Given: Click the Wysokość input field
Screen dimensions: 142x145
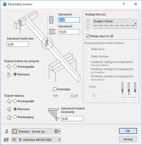Looking at the screenshot, I should pyautogui.click(x=69, y=32).
